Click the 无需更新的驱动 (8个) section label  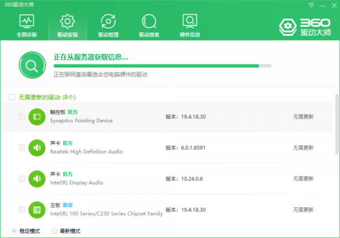[47, 97]
